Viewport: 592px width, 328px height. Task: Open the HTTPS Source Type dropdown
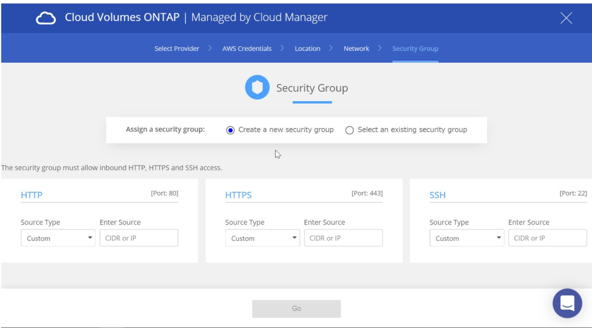point(262,238)
